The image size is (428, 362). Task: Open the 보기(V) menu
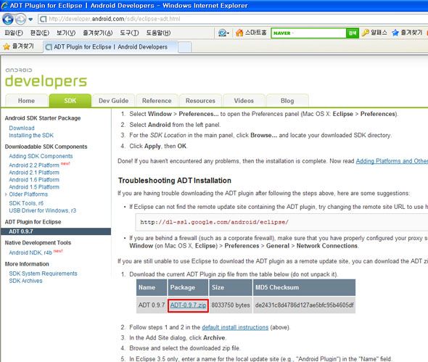(x=66, y=33)
